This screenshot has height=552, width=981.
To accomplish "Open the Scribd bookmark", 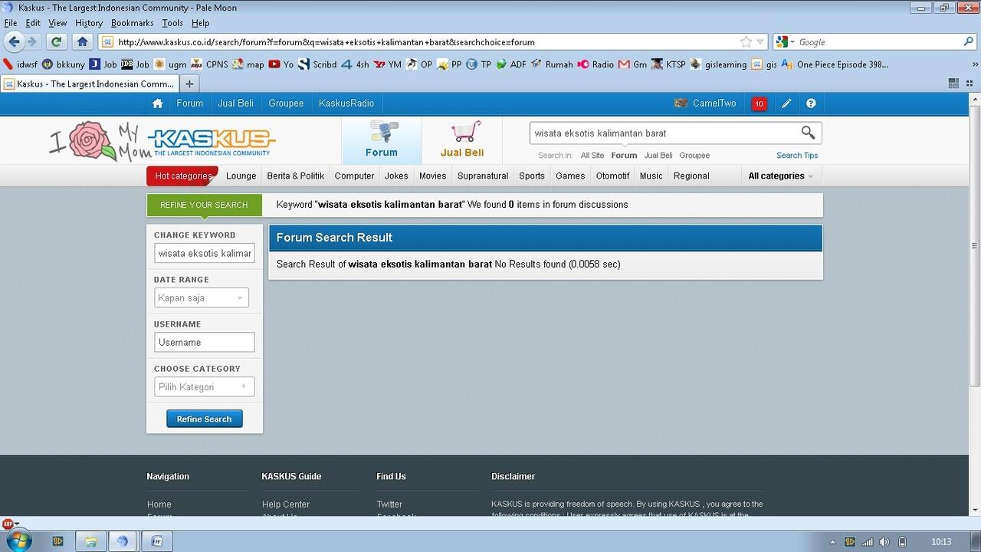I will click(317, 64).
